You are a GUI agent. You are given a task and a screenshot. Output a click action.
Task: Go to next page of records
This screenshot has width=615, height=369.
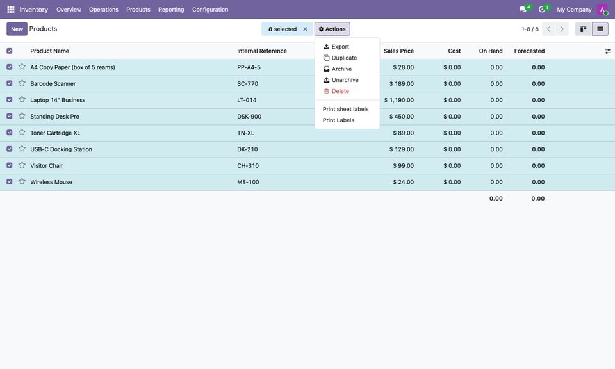pos(562,29)
